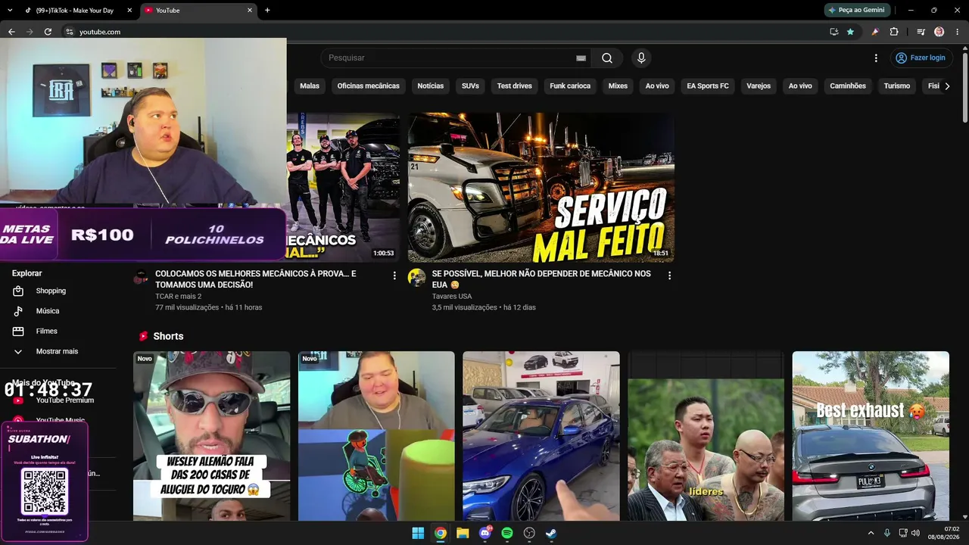Bookmark this page with the star icon
This screenshot has width=969, height=545.
[850, 32]
